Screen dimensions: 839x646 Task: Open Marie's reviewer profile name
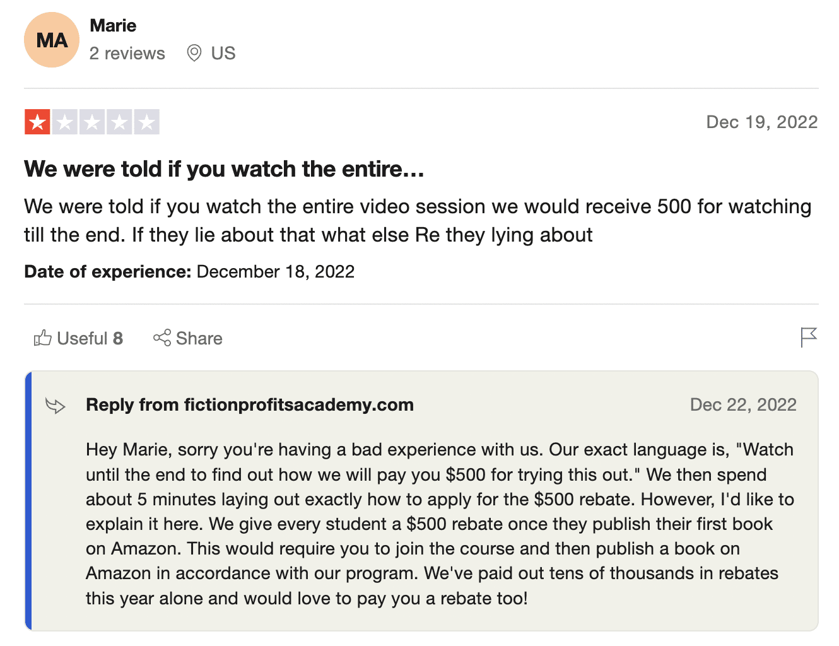tap(113, 25)
